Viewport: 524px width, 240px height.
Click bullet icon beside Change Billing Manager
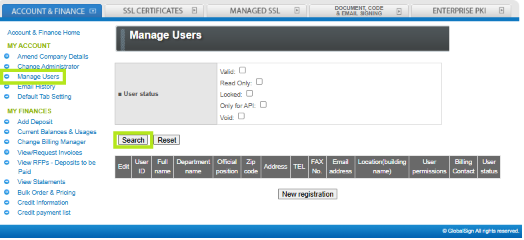pyautogui.click(x=7, y=142)
